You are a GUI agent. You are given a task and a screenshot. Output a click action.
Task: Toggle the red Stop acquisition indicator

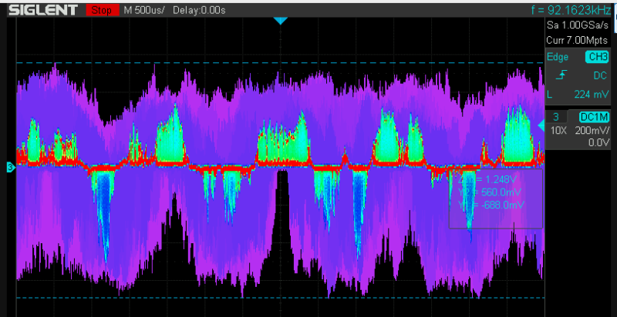coord(100,10)
